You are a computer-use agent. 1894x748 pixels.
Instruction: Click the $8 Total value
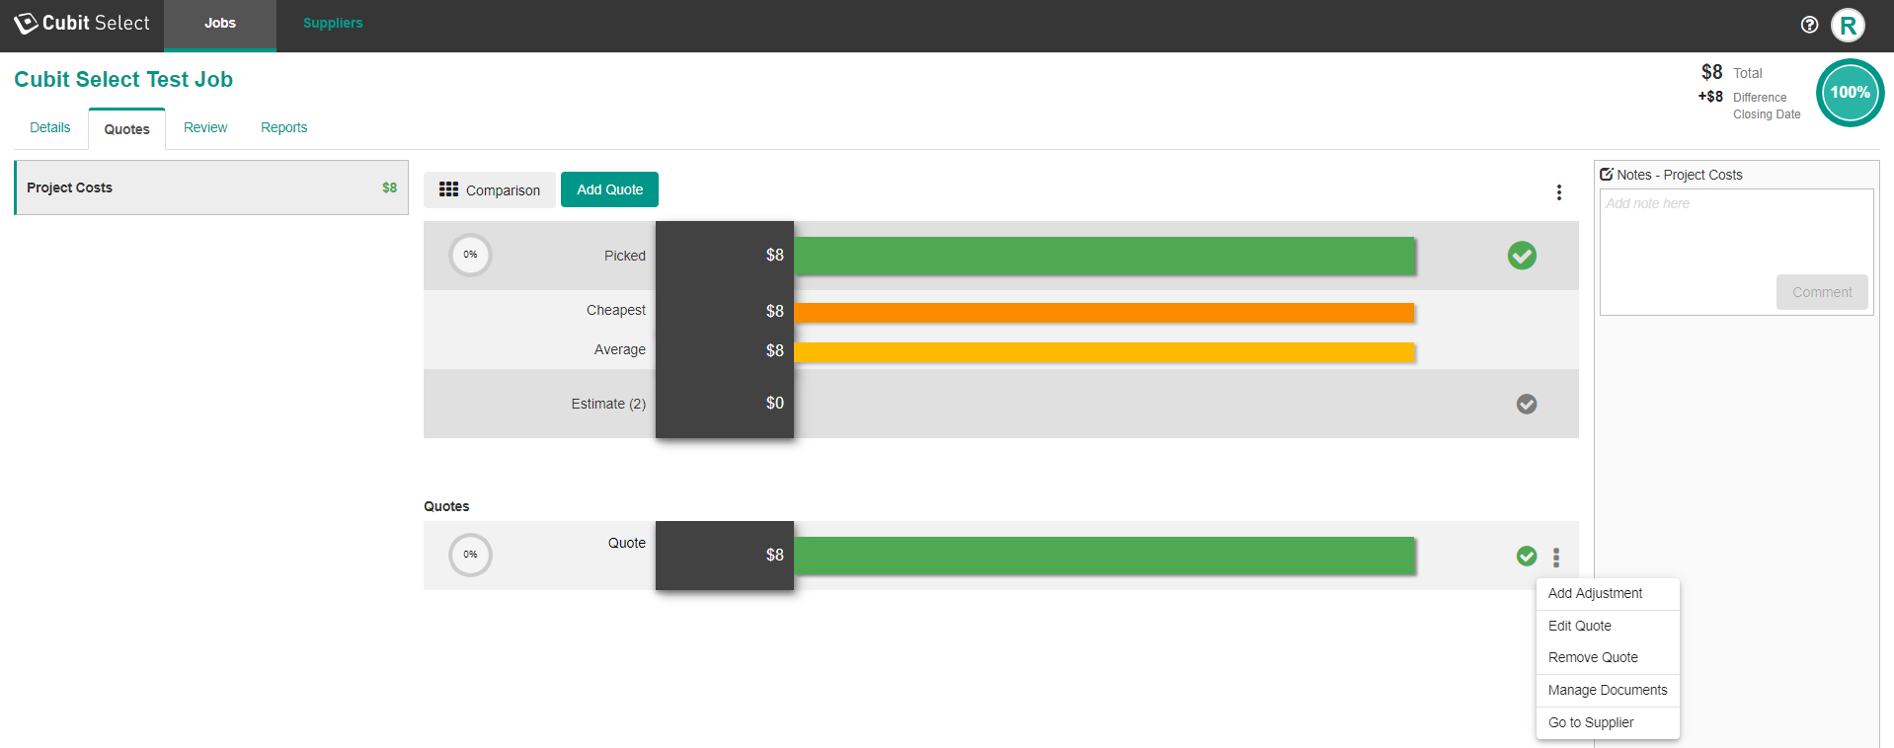click(x=1711, y=72)
